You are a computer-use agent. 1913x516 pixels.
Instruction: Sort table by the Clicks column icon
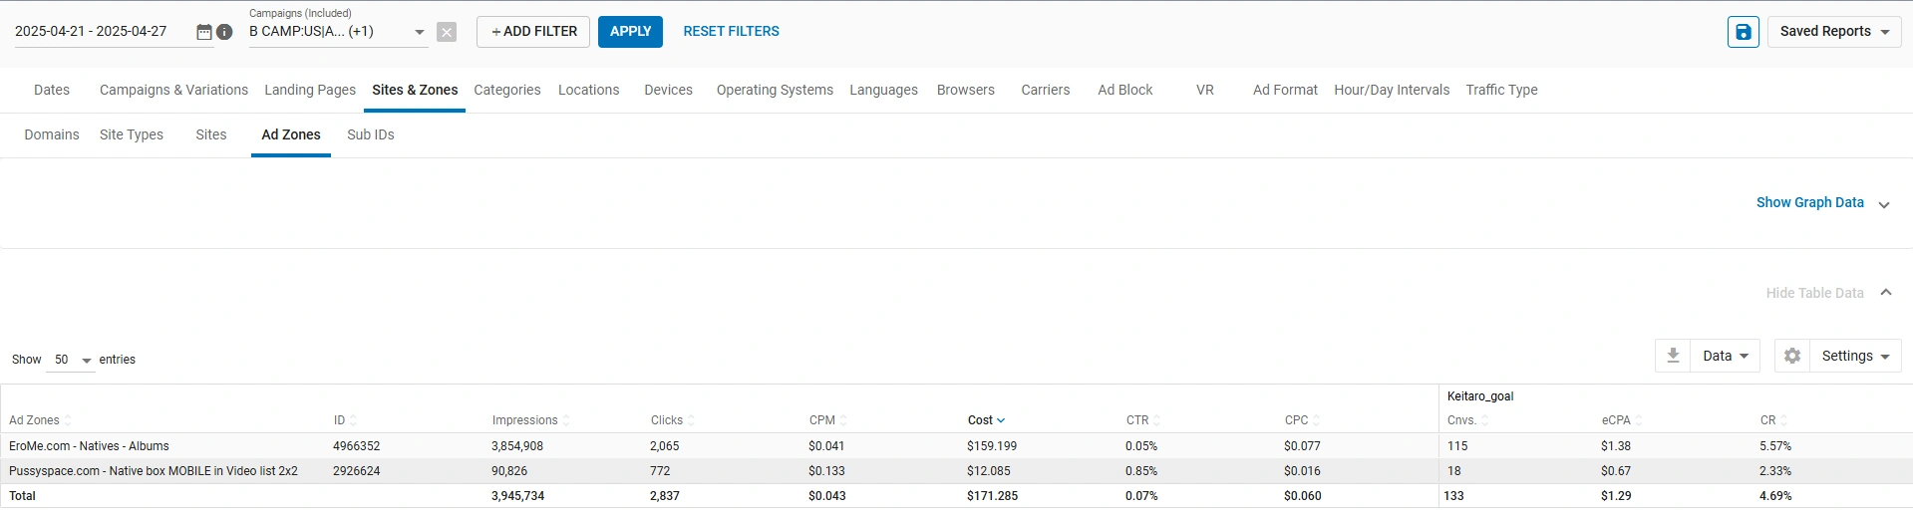click(691, 420)
